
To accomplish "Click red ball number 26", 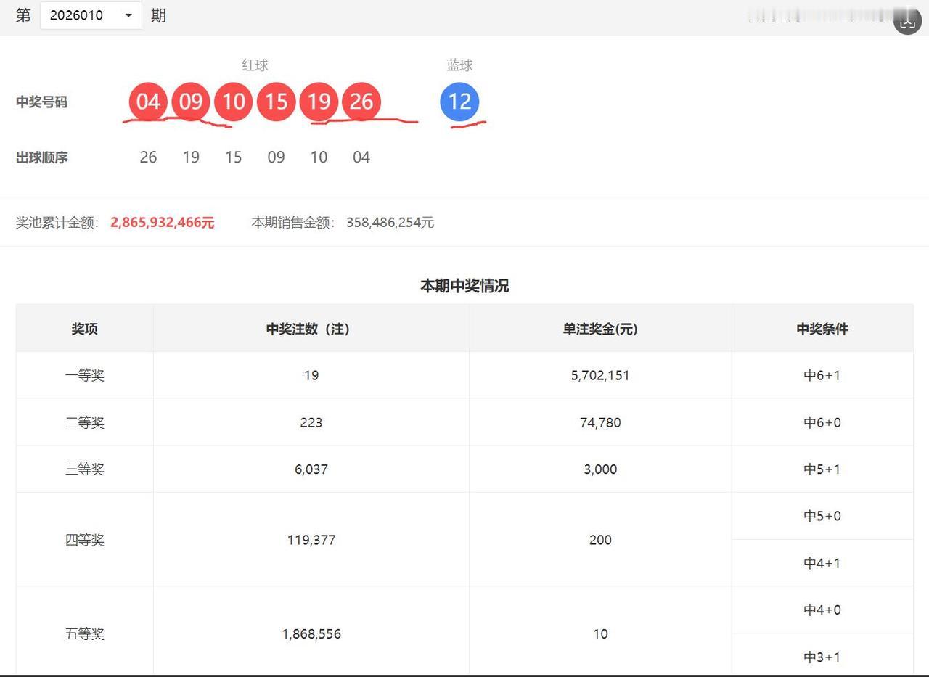I will [x=361, y=102].
